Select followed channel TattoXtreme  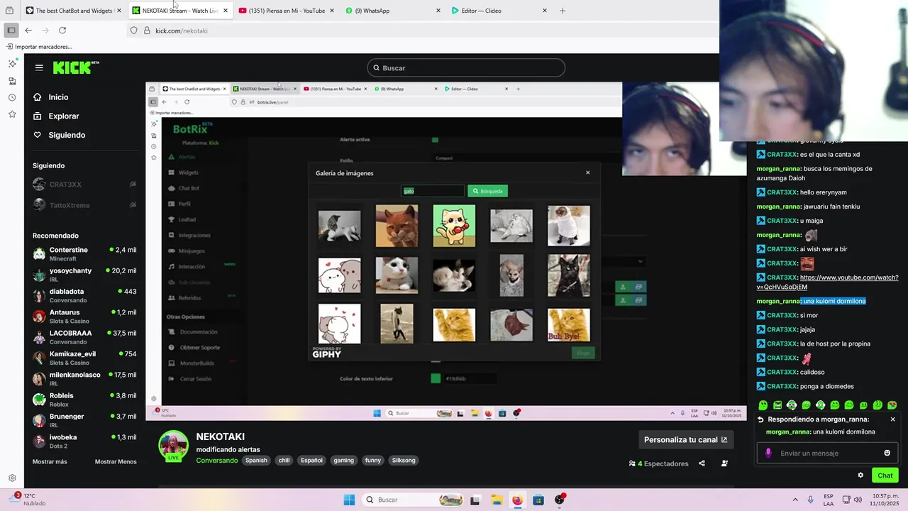point(84,205)
